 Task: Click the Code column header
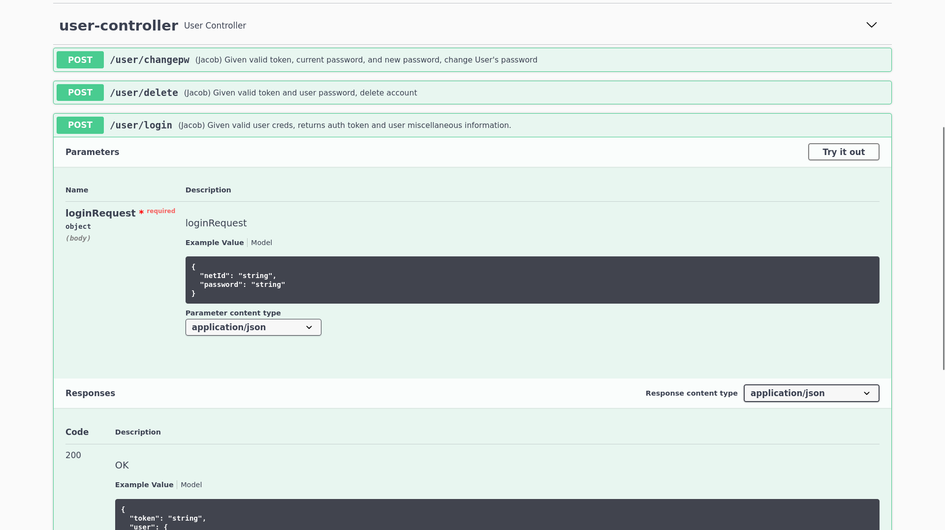[77, 432]
